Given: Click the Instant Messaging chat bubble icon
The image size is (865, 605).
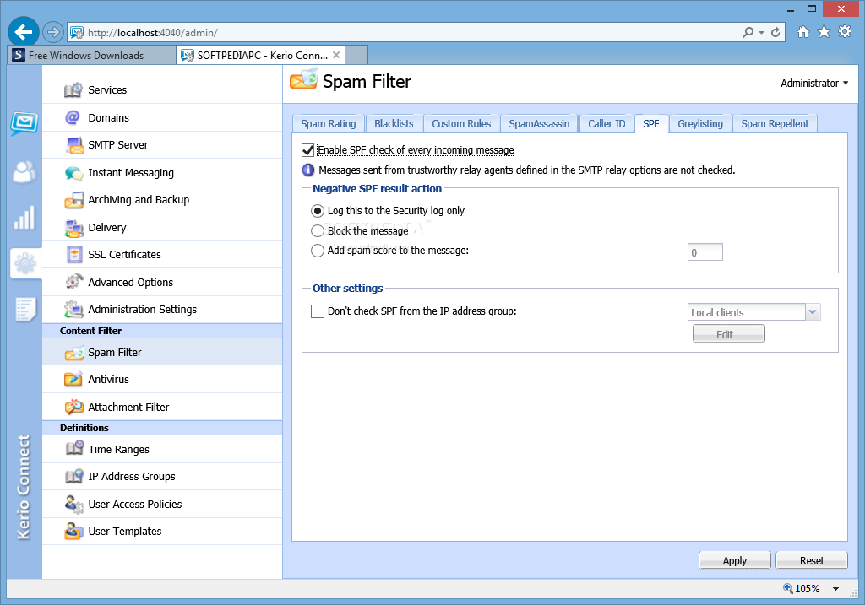Looking at the screenshot, I should [74, 173].
